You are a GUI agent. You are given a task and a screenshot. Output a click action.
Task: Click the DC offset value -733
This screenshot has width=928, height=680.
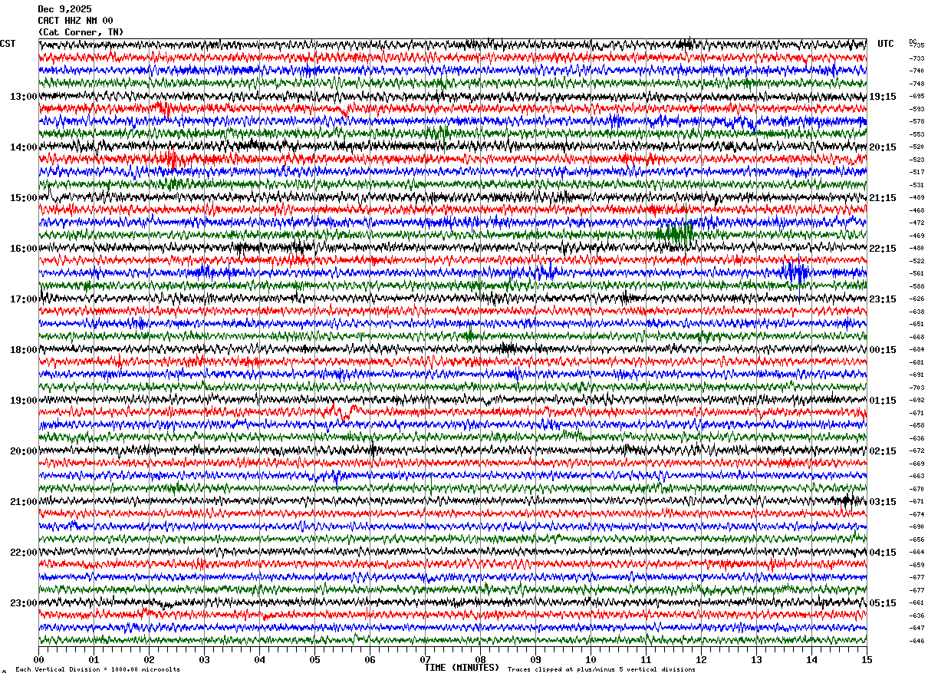click(916, 58)
